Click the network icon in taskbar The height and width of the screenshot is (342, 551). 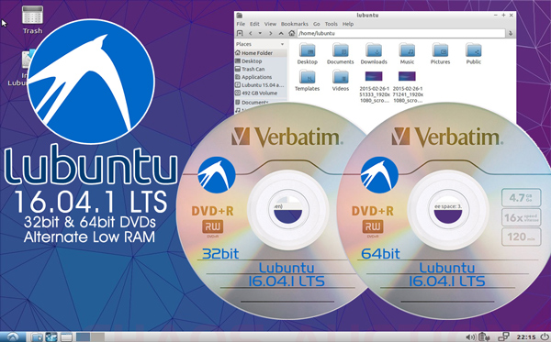pos(504,336)
